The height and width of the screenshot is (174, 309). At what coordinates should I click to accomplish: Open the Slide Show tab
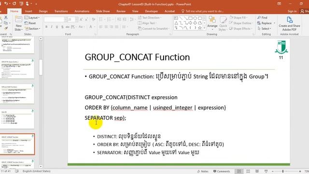coord(103,11)
